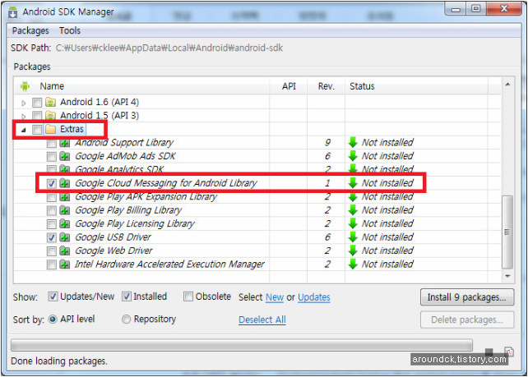Screen dimensions: 528x377
Task: Click the Android robot icon in the Name header
Action: coord(25,86)
